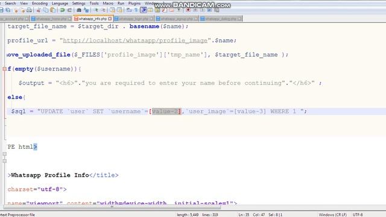Open the Plugins menu
The image size is (386, 217).
(134, 4)
